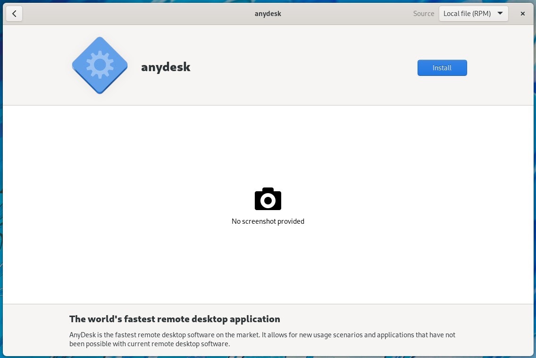Click the Source label text

point(423,14)
